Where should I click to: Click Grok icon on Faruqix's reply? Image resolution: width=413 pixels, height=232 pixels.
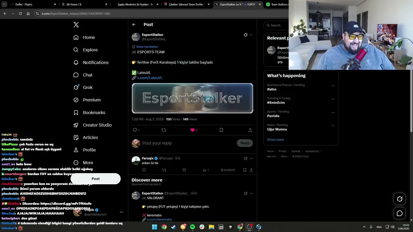click(246, 158)
